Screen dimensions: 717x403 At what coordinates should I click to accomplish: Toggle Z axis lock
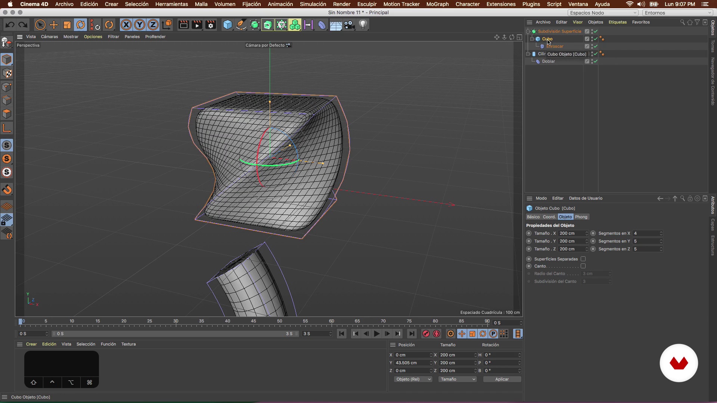(153, 25)
